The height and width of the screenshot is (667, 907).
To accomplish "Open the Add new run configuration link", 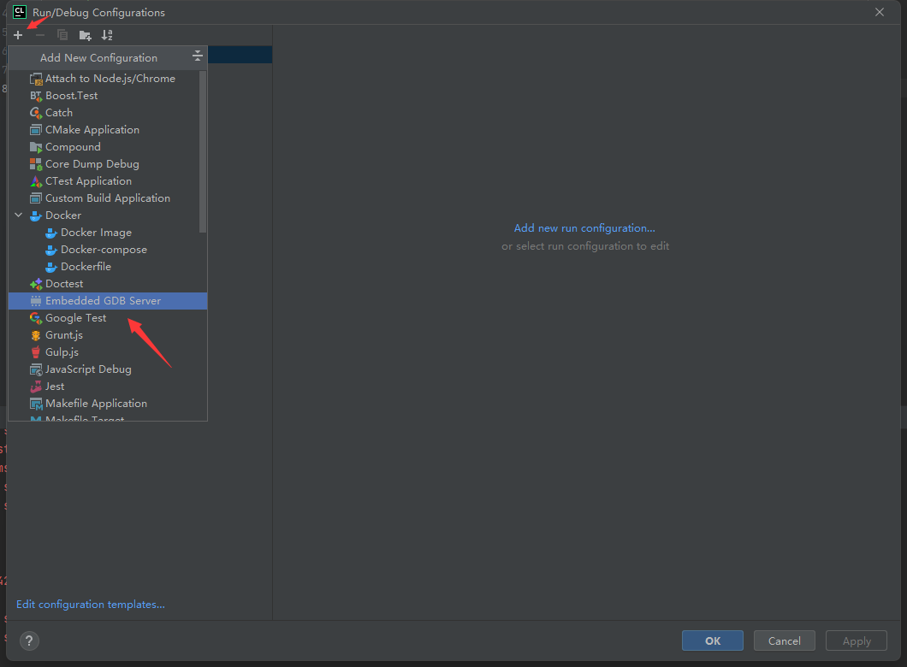I will pyautogui.click(x=584, y=228).
